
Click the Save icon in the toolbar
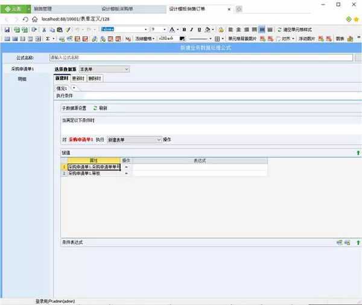coord(7,30)
